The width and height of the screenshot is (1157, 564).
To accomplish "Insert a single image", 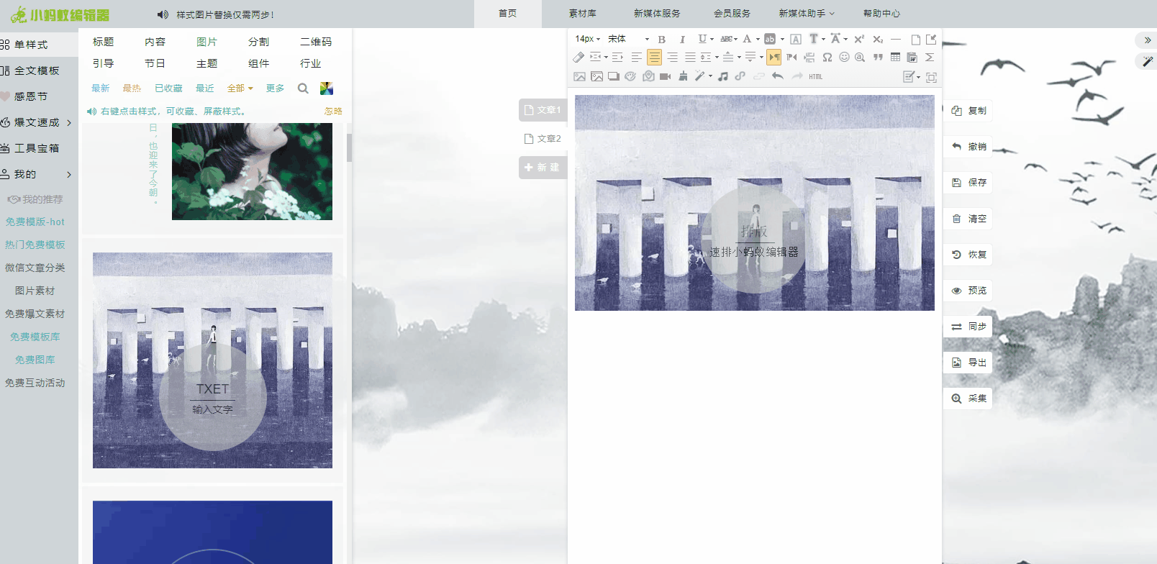I will (579, 76).
